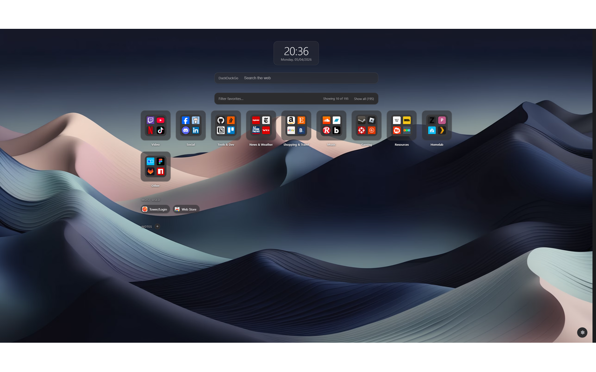Open the Letterboxd icon in Resources folder

click(x=407, y=130)
